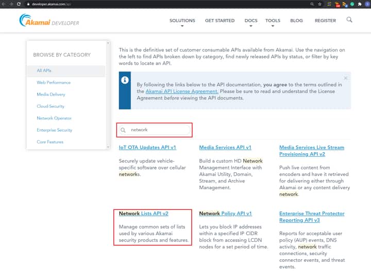Open the browser extensions puzzle icon

click(x=360, y=4)
